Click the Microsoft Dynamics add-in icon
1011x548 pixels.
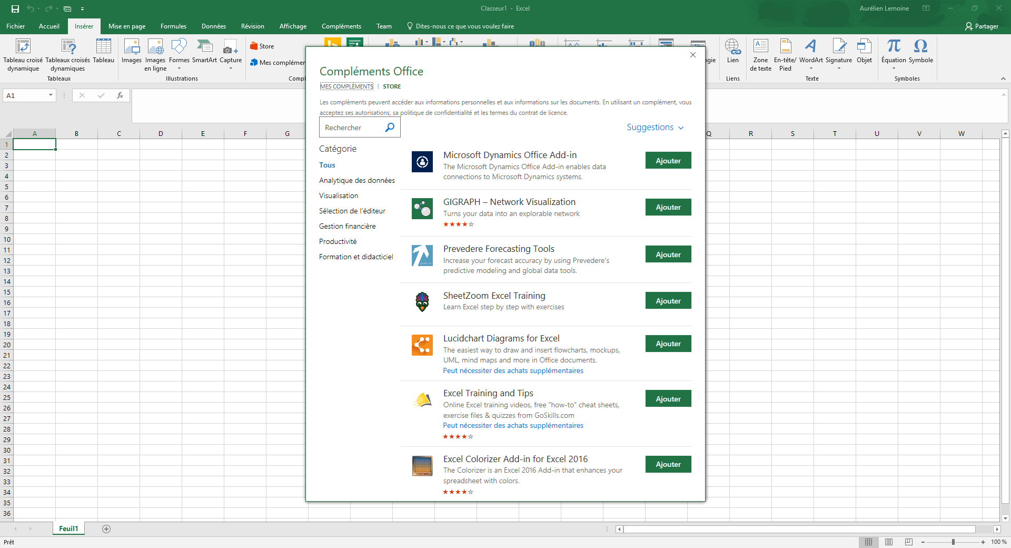coord(422,162)
